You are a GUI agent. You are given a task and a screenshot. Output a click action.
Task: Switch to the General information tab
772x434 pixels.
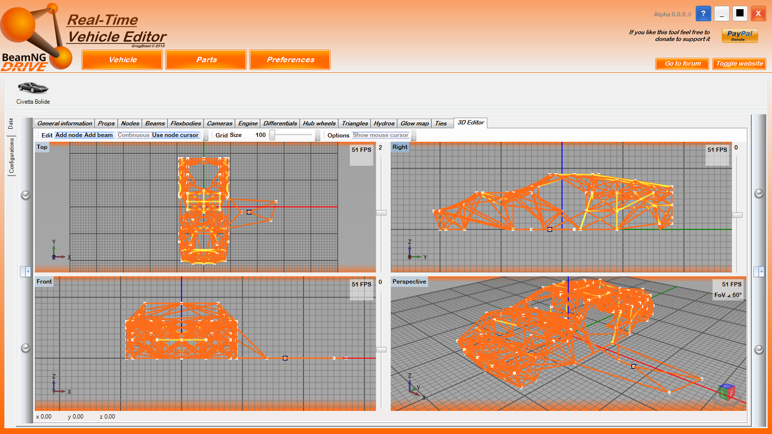tap(65, 123)
